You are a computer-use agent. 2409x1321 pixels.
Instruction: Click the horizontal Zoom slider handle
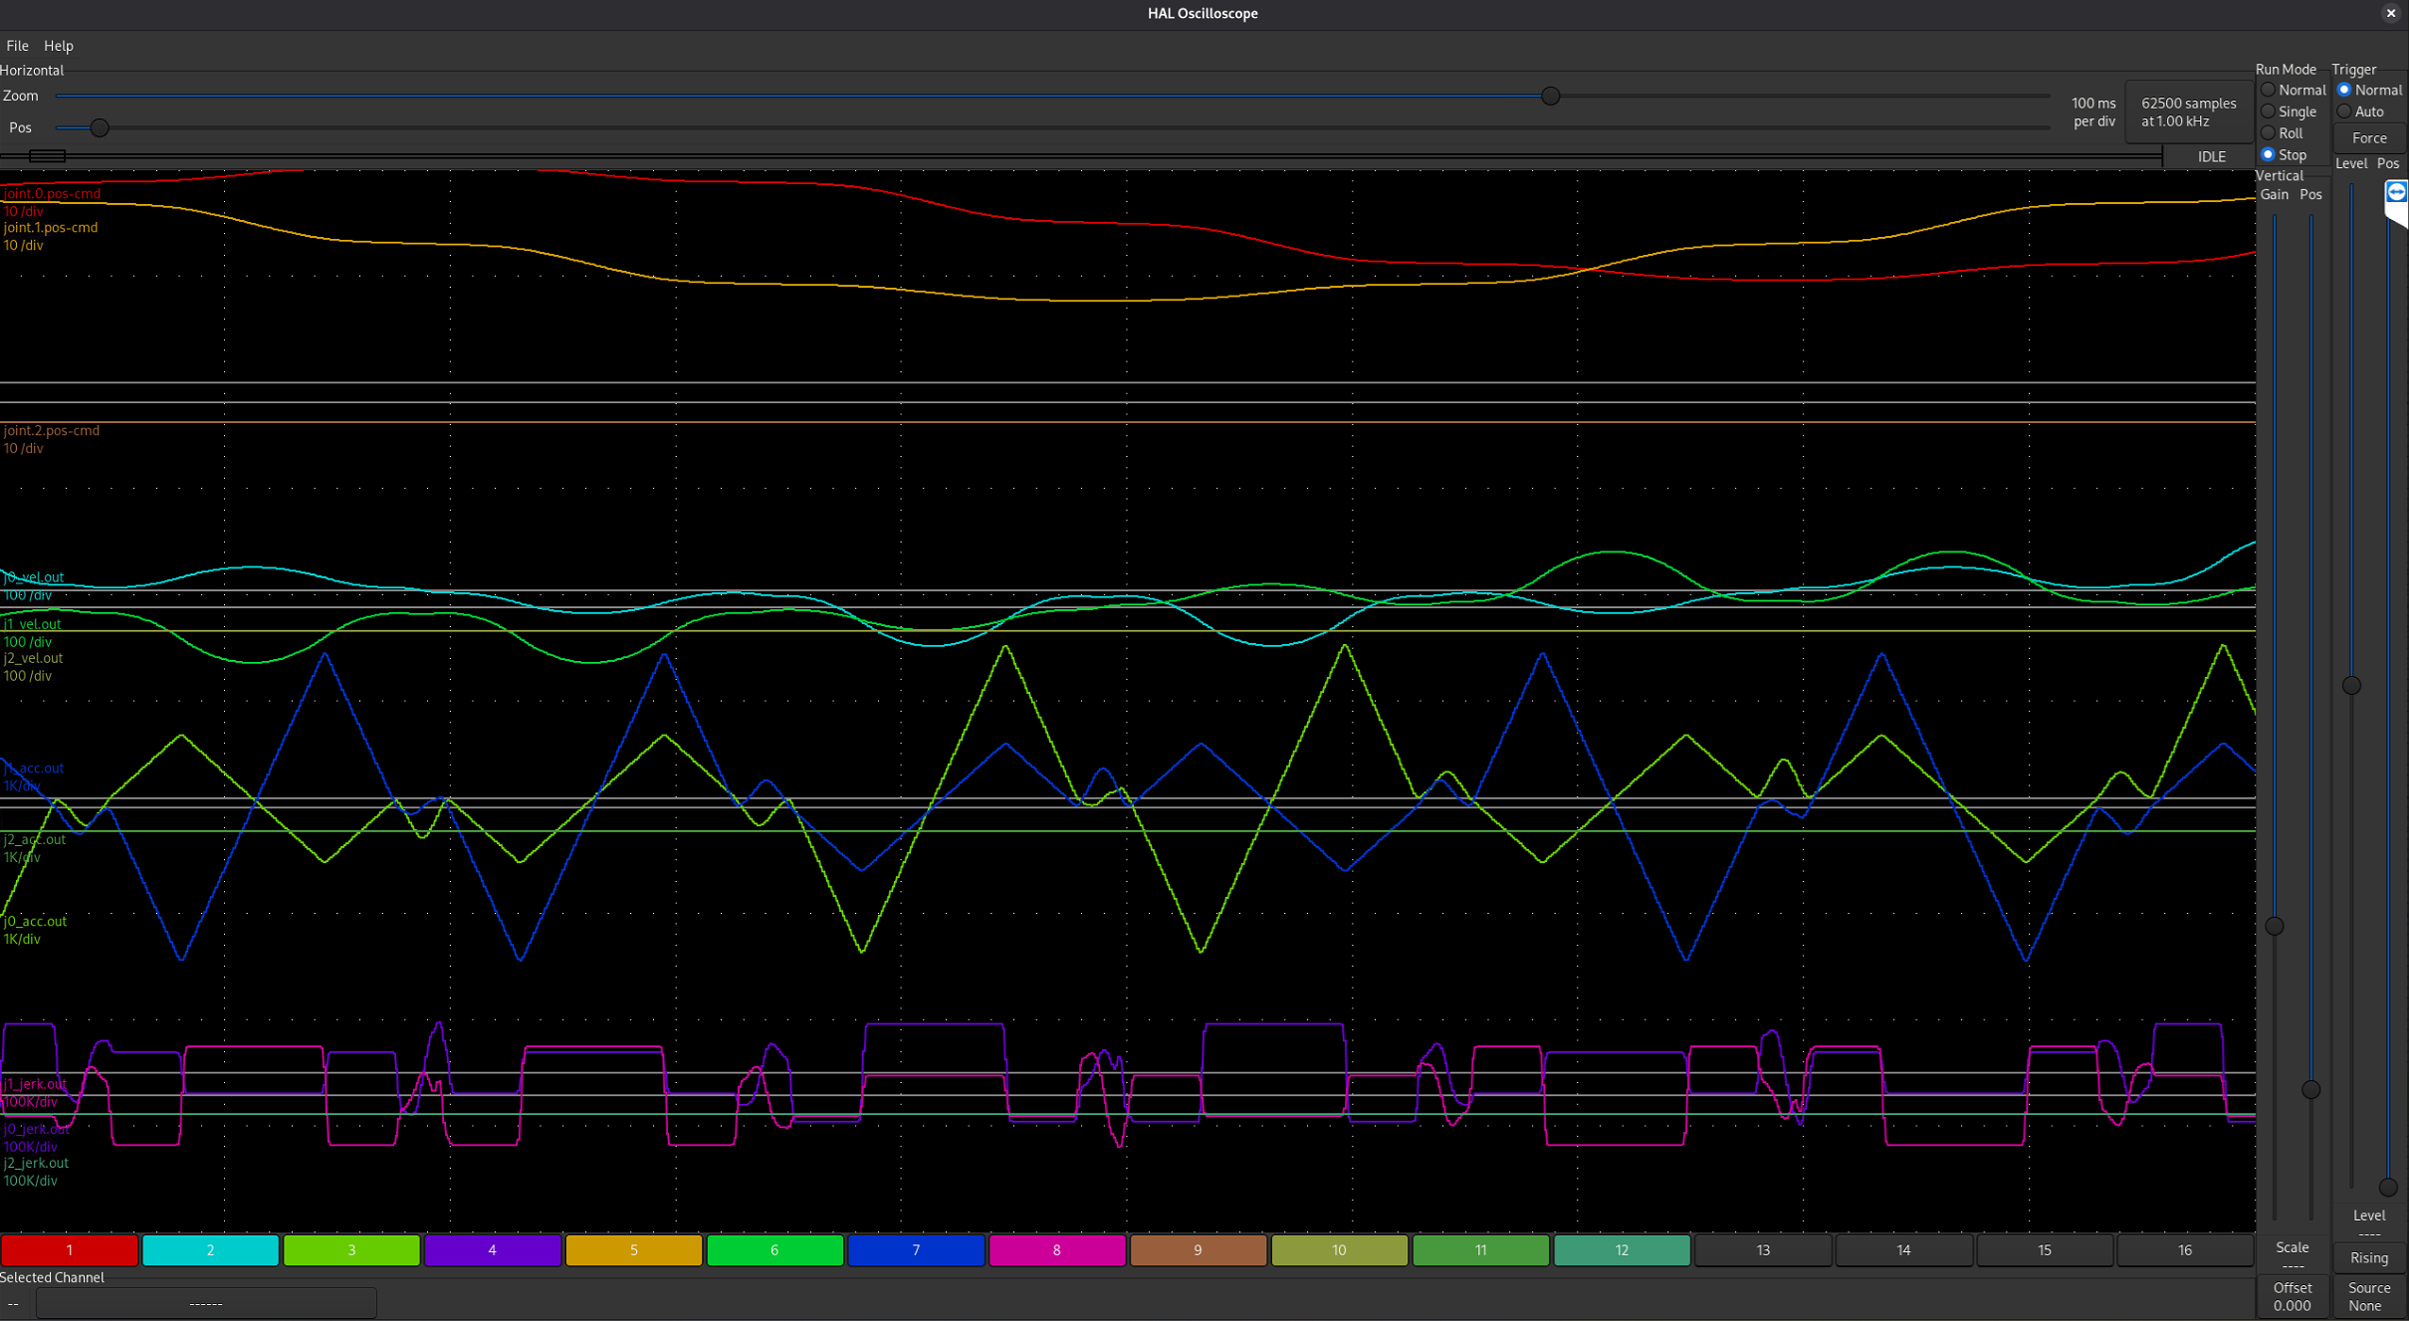1550,97
